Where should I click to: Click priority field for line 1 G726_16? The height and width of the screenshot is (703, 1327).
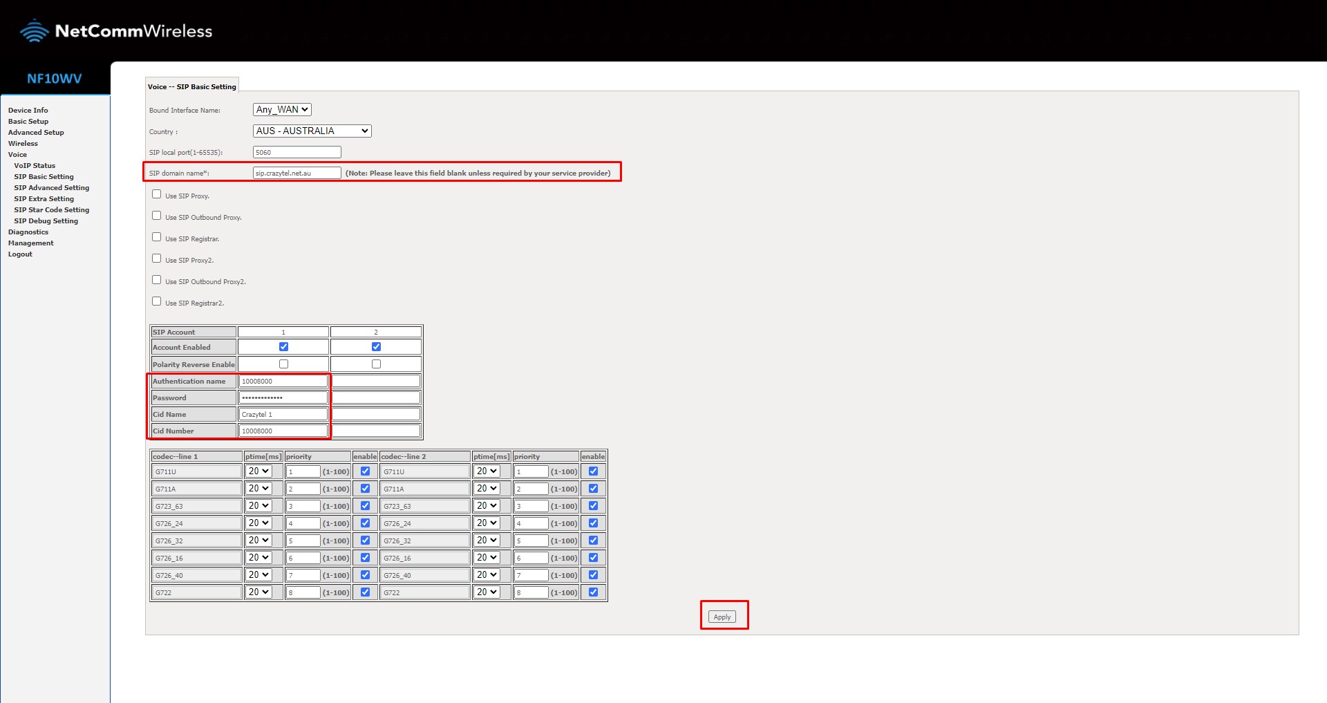pos(303,558)
